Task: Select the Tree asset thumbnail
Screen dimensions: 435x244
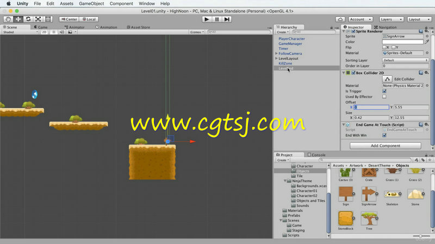Action: 369,219
